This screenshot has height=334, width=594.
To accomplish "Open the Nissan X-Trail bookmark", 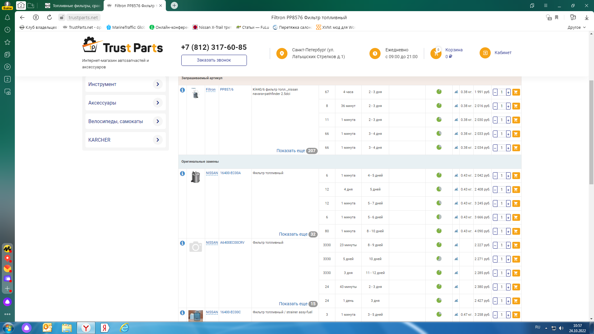I will pyautogui.click(x=212, y=28).
